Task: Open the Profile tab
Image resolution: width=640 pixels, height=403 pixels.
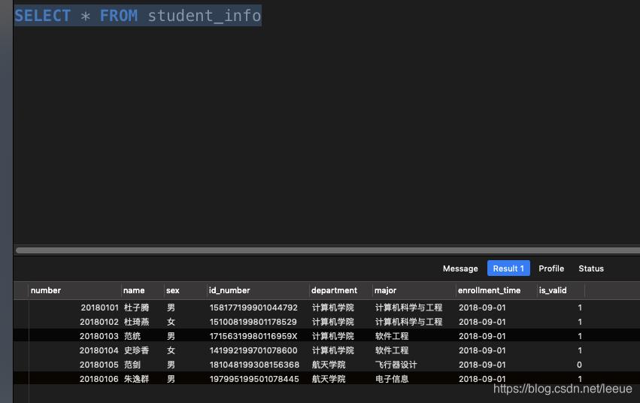Action: 551,268
